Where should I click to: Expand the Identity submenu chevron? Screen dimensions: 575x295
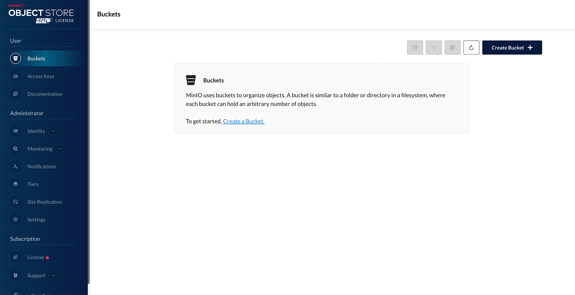(53, 131)
